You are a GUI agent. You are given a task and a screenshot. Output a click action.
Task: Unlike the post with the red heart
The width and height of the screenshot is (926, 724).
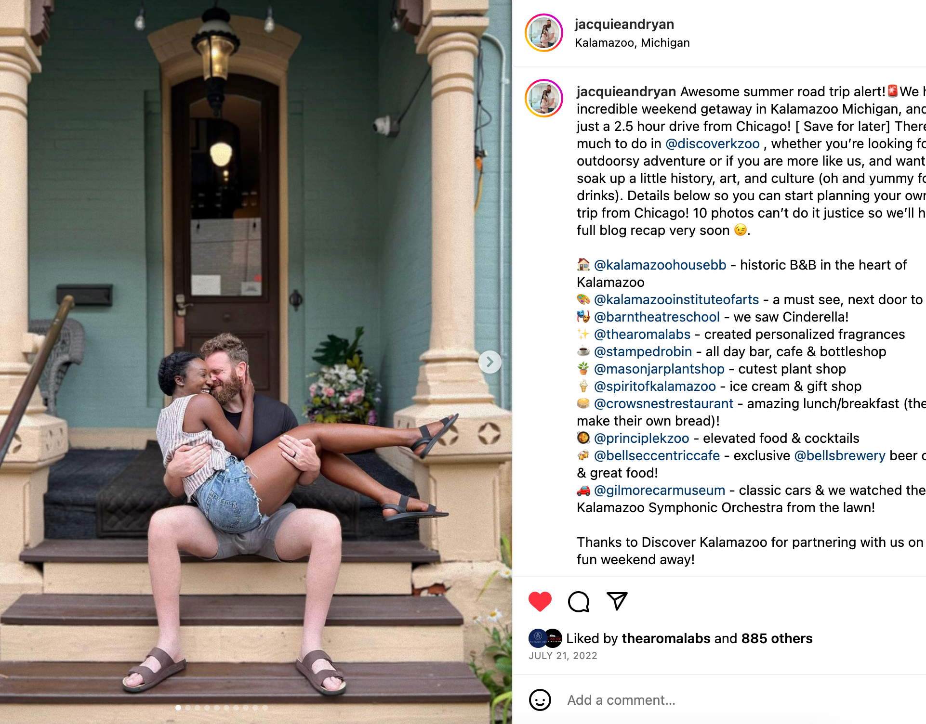[x=540, y=601]
